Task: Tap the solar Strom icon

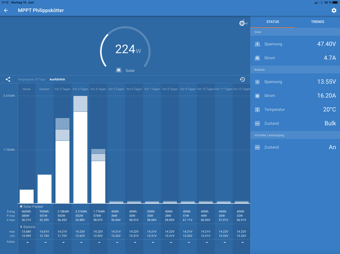Action: click(257, 58)
